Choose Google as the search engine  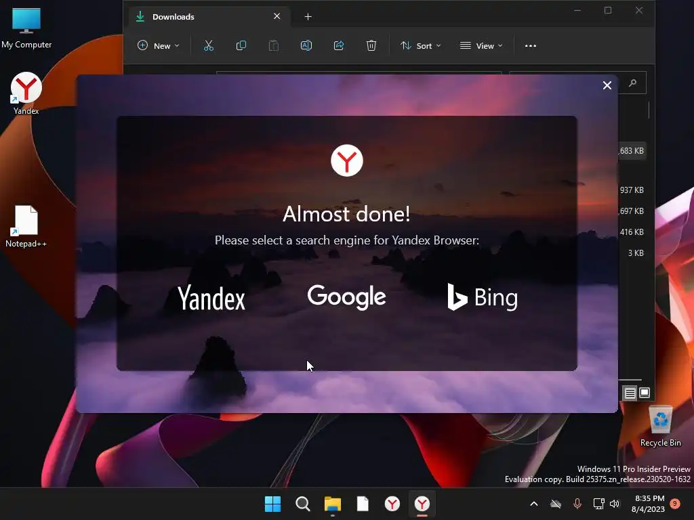346,297
